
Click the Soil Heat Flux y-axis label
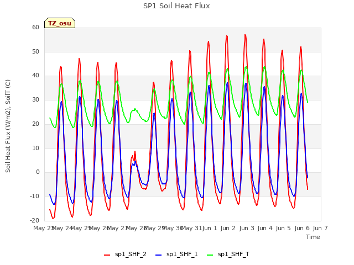(8, 126)
